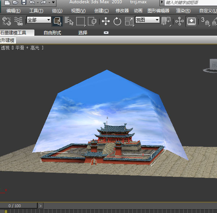Toggle the Window/Crossing selection icon
The height and width of the screenshot is (213, 217).
point(92,21)
